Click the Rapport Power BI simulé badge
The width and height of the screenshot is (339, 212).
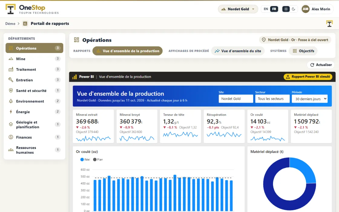308,77
